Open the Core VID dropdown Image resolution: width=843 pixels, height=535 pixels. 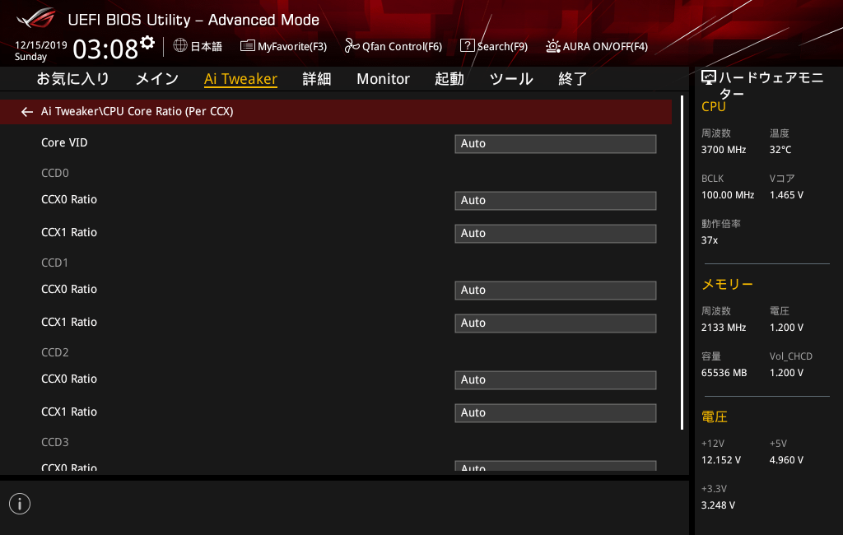(x=555, y=144)
